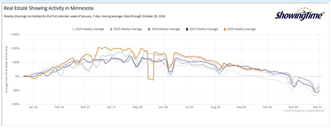The image size is (331, 128).
Task: Click the May 28 x-axis label
Action: (x=137, y=107)
